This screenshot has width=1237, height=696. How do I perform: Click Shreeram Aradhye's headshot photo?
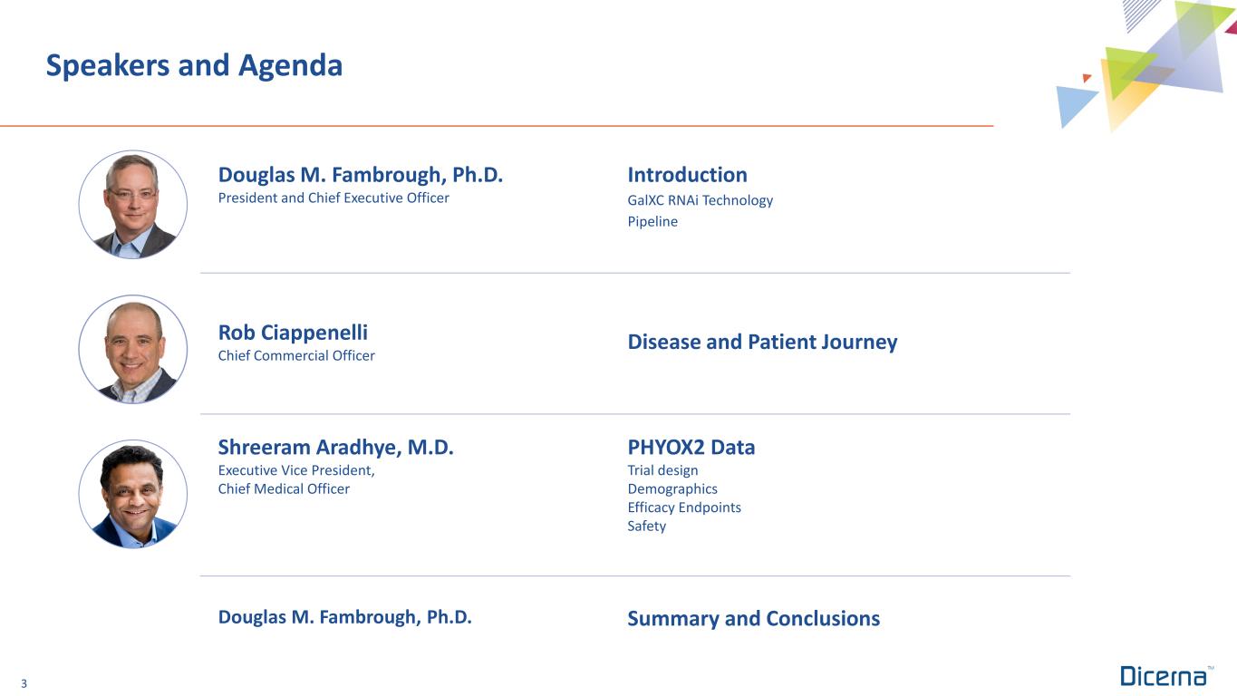coord(133,494)
